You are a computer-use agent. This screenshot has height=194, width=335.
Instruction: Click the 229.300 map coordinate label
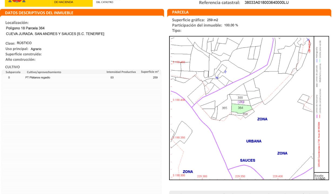pos(202,176)
